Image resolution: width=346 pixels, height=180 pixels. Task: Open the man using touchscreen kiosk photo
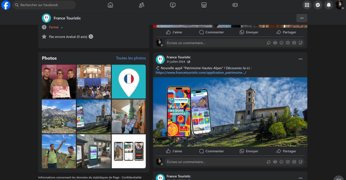pyautogui.click(x=129, y=116)
